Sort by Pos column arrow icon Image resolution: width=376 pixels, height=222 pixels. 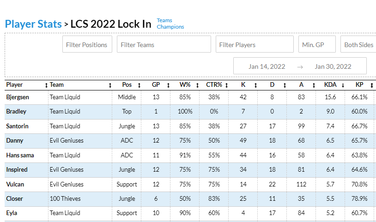coord(139,85)
